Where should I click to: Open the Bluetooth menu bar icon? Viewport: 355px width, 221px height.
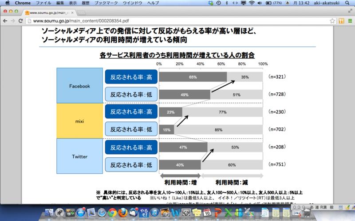pyautogui.click(x=227, y=3)
